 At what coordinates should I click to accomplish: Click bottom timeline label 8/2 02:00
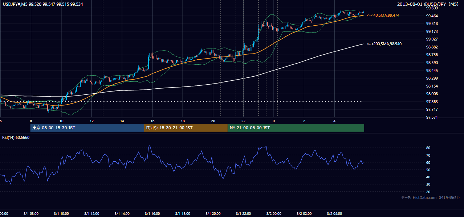[x=304, y=214]
